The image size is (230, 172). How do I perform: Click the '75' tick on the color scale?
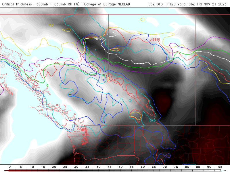point(176,167)
